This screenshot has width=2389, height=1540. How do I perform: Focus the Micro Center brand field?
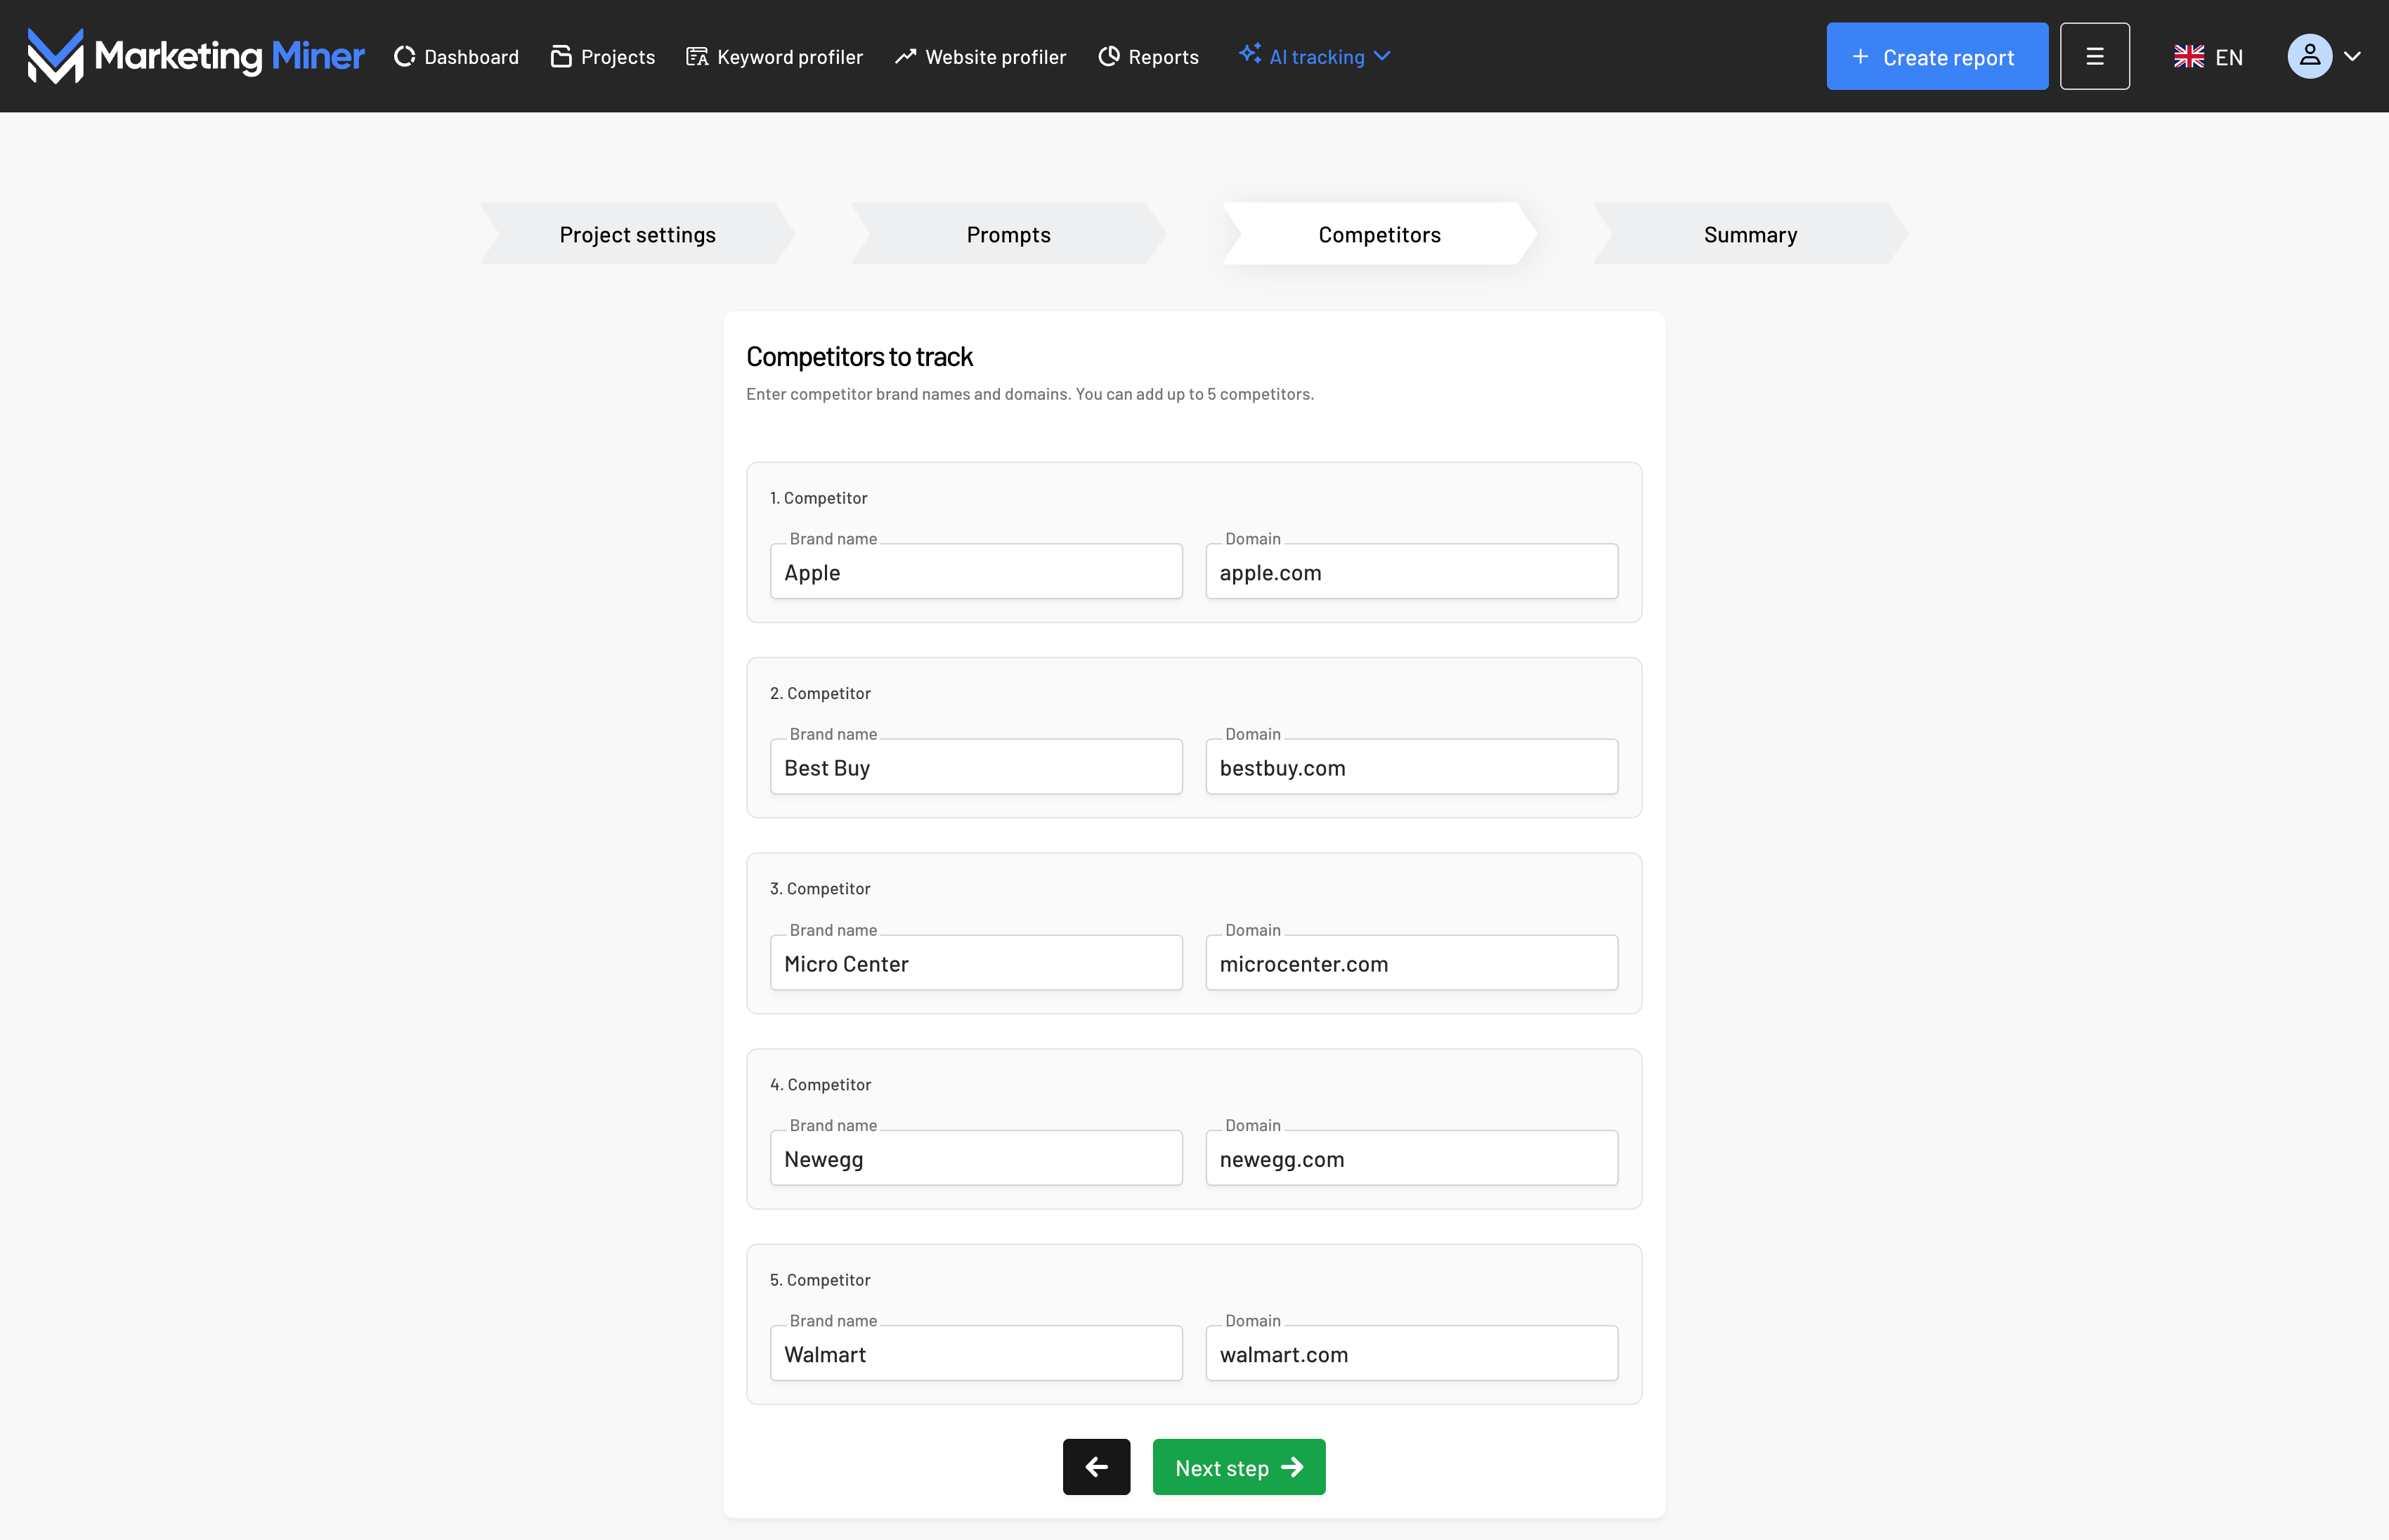[x=976, y=963]
